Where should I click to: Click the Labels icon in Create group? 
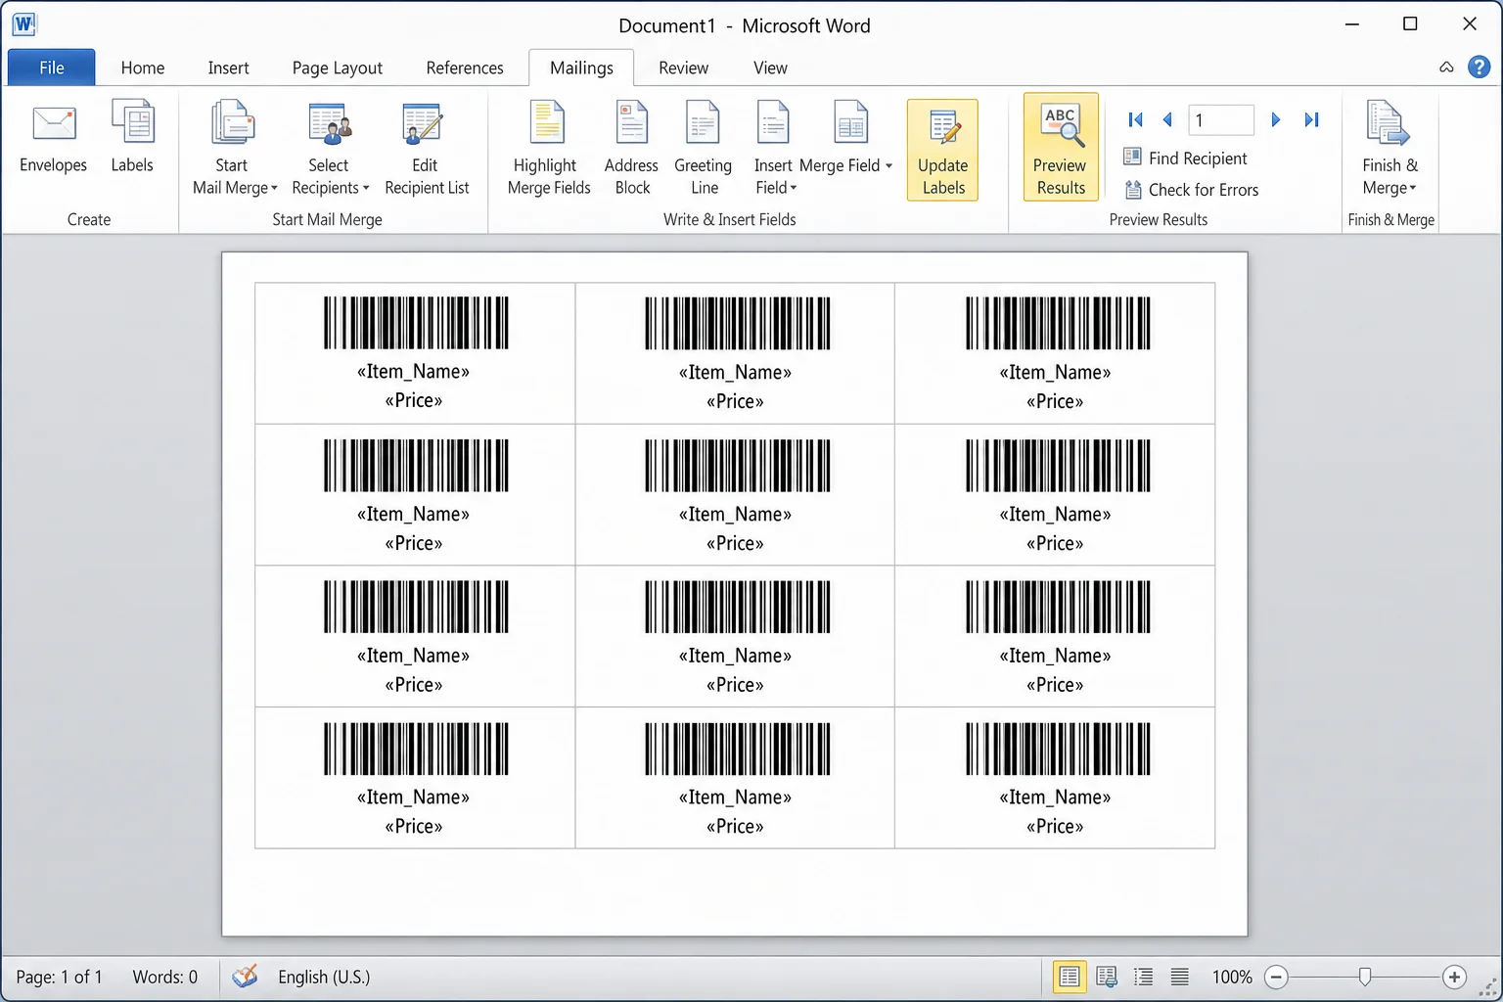(132, 123)
